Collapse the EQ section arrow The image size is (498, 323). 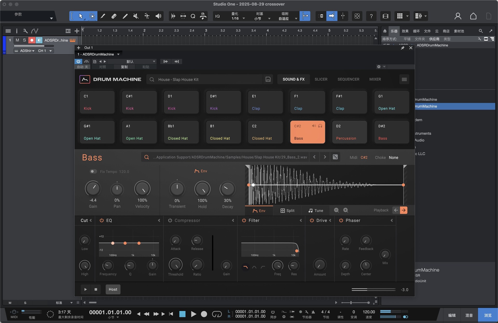pyautogui.click(x=159, y=220)
